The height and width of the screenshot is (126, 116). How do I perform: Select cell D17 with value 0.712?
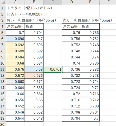click(x=71, y=106)
